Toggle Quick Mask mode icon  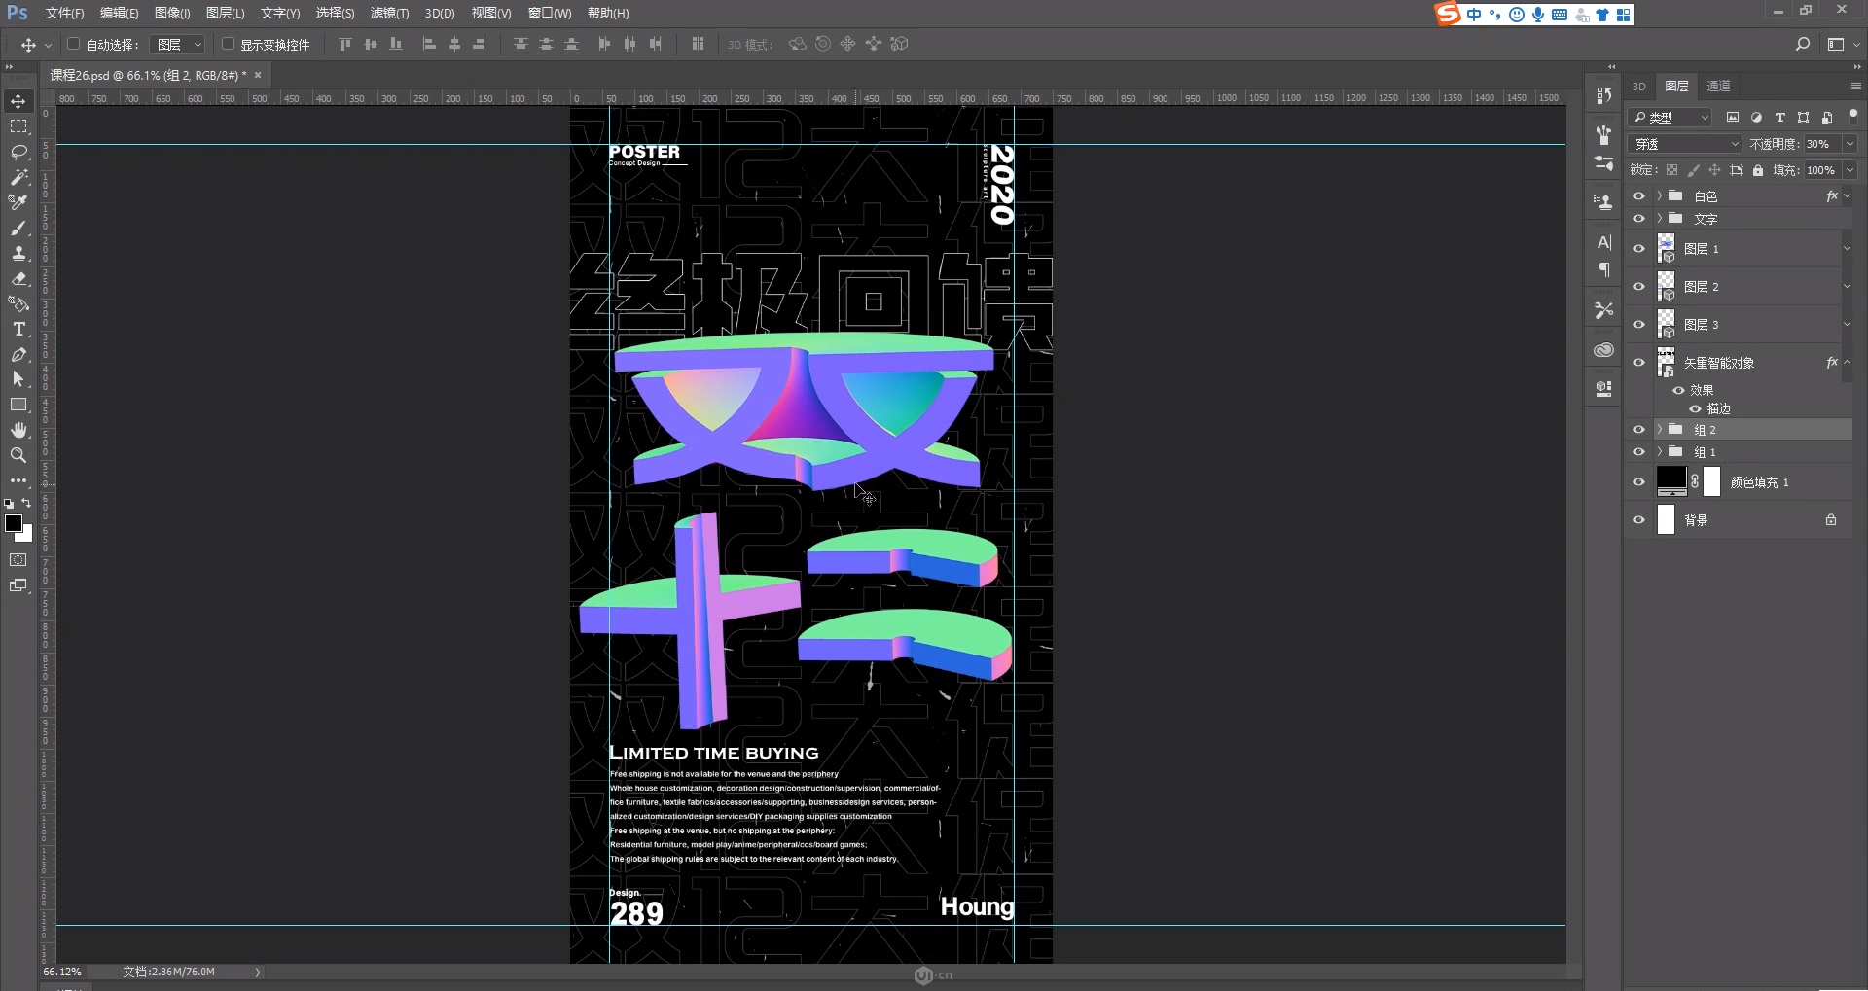(18, 560)
